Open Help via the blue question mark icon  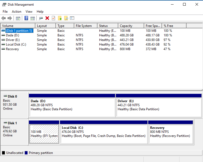tap(26, 18)
